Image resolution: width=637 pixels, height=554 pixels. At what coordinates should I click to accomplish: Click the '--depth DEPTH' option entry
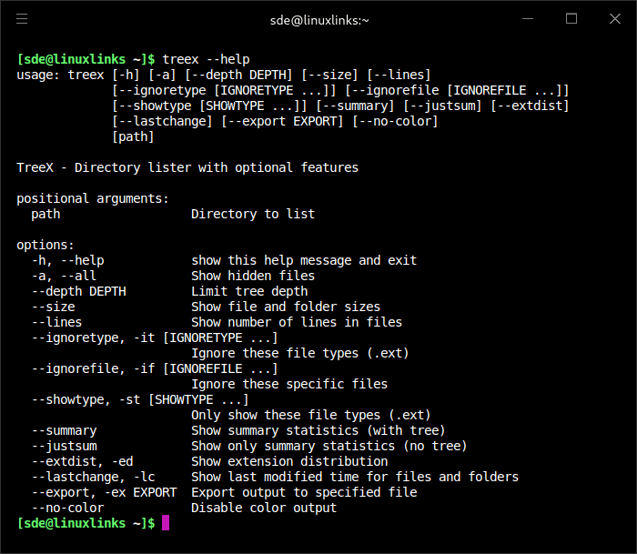[78, 291]
